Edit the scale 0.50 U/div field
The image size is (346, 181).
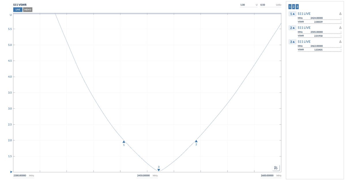pyautogui.click(x=271, y=5)
